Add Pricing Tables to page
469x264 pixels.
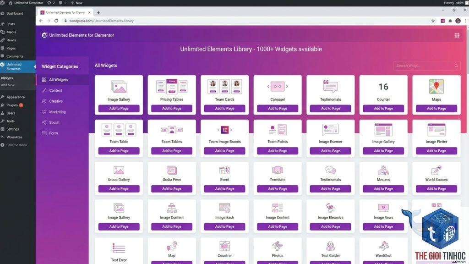(x=172, y=108)
